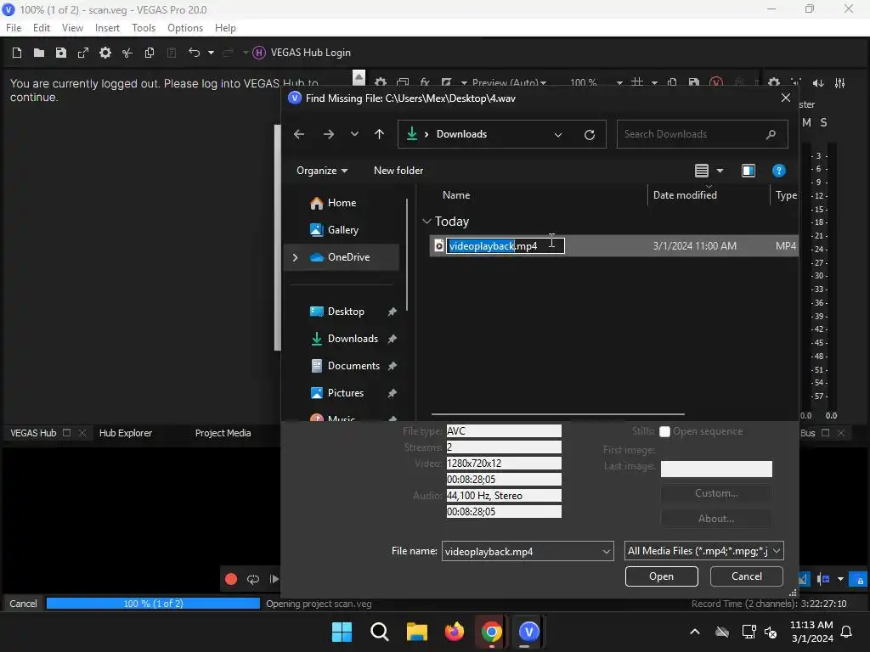Viewport: 870px width, 652px height.
Task: Switch to the Hub Explorer tab
Action: pos(126,434)
